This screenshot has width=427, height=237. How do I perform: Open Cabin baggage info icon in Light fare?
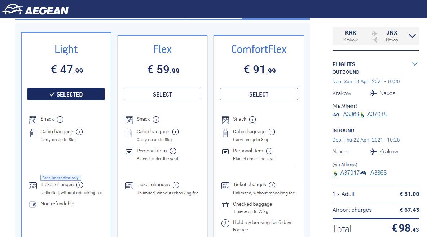[79, 132]
